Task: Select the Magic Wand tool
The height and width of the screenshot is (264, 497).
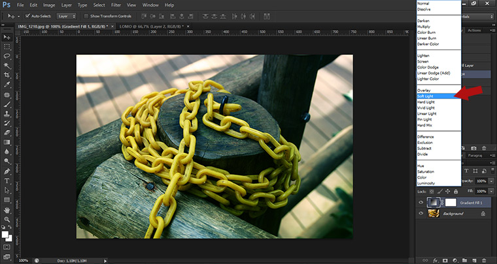Action: tap(7, 66)
